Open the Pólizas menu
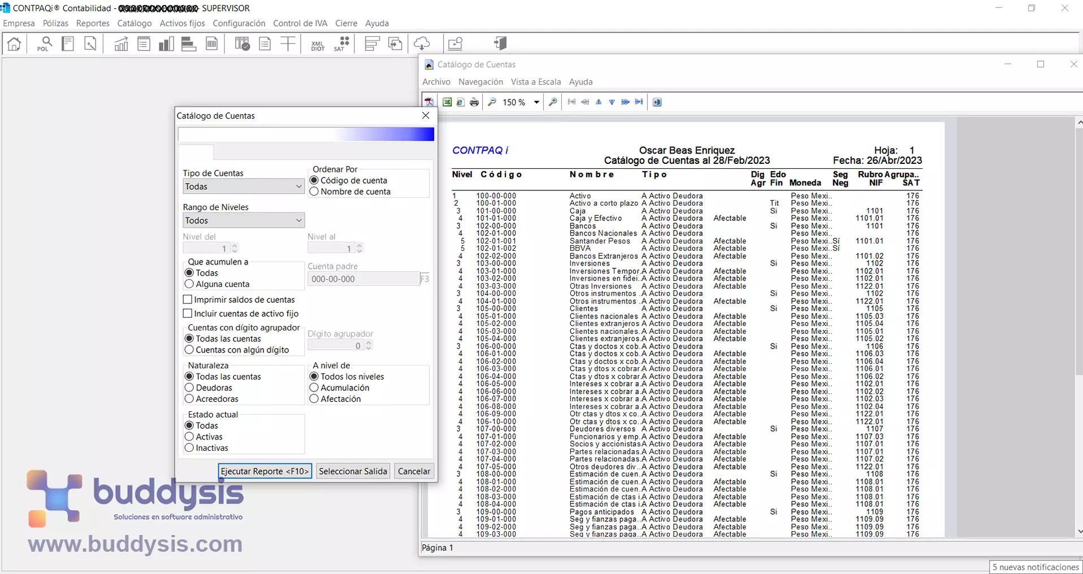 pyautogui.click(x=55, y=23)
